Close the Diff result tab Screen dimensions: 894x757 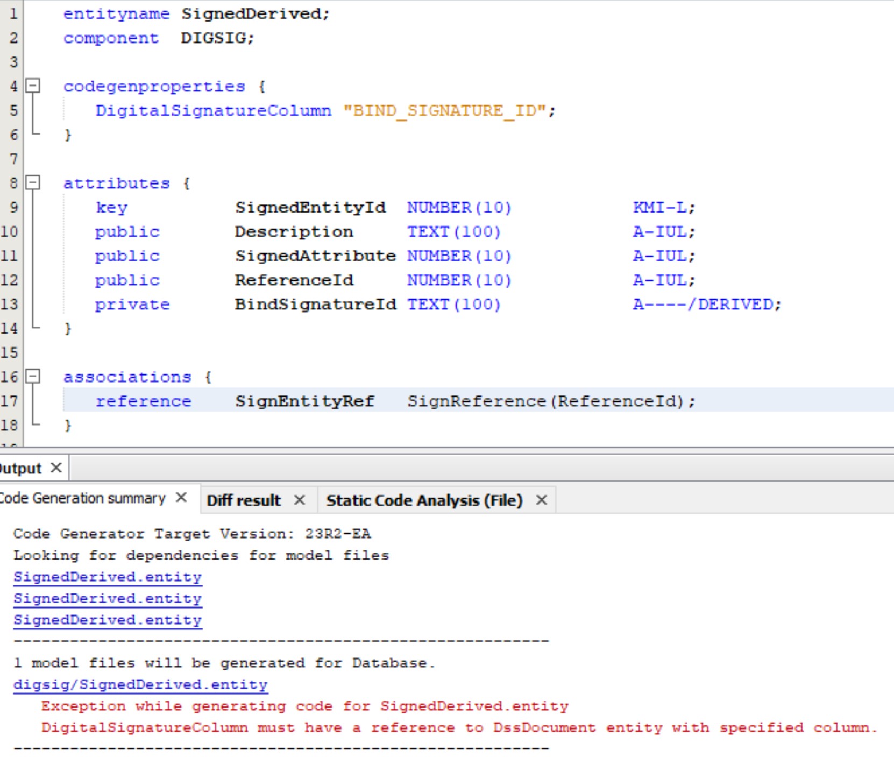[300, 500]
